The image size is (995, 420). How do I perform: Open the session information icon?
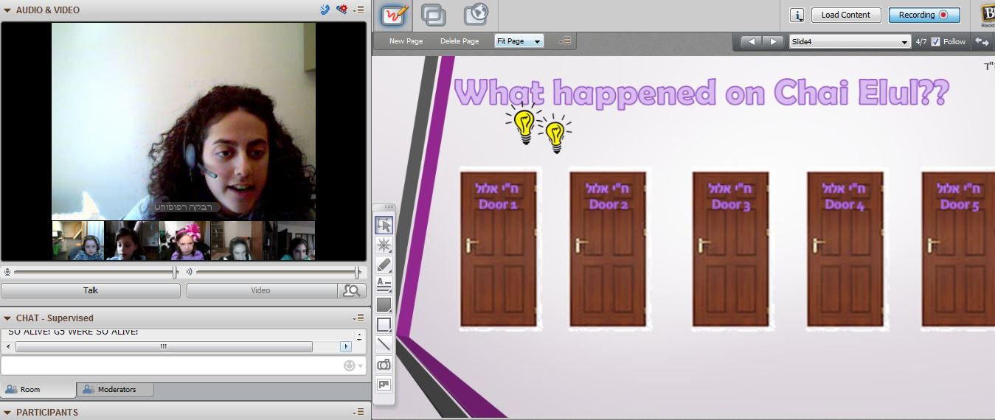(797, 15)
